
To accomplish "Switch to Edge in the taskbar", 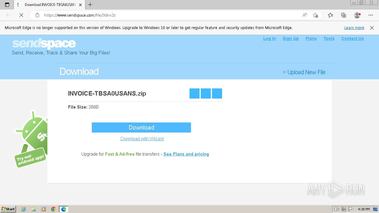I will tap(64, 209).
